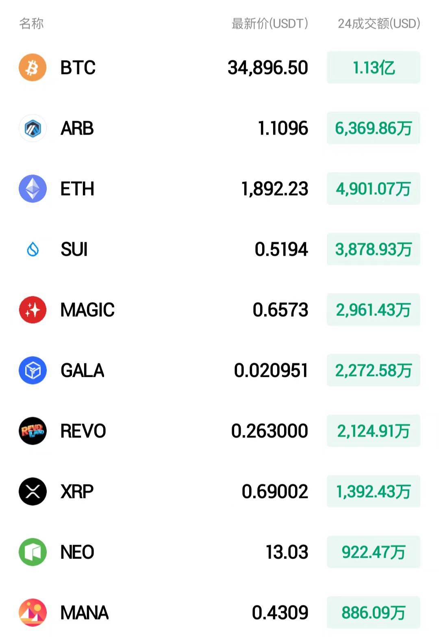The image size is (439, 641).
Task: Sort by 最新价(USDT) column header
Action: tap(270, 24)
